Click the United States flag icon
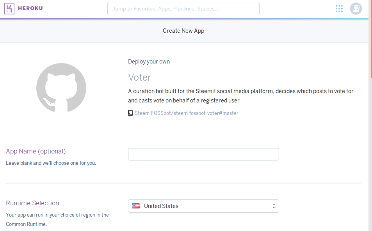The width and height of the screenshot is (372, 231). [135, 206]
